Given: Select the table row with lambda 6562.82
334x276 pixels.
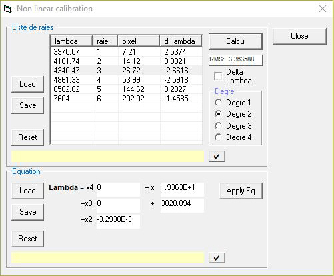Looking at the screenshot, I should pyautogui.click(x=127, y=89).
